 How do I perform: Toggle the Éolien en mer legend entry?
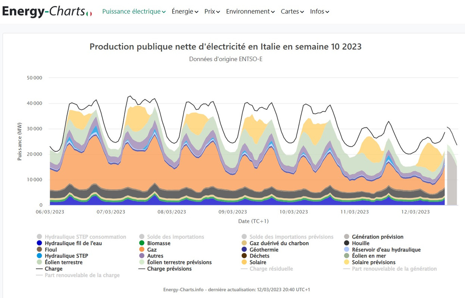point(365,256)
